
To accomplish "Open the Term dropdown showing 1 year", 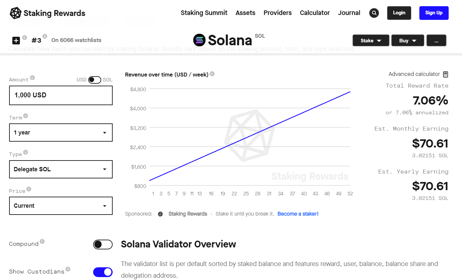I will (61, 133).
